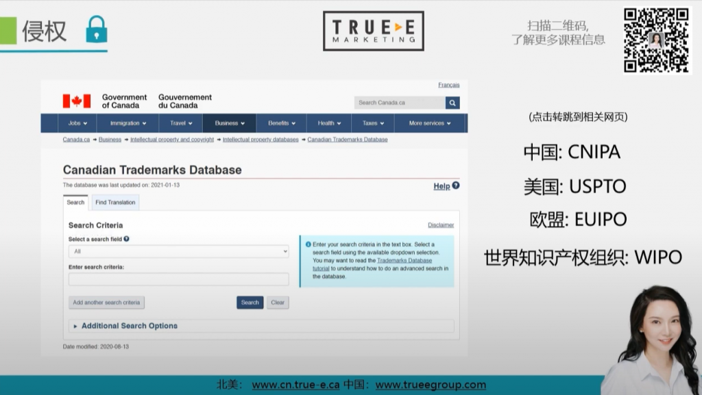Select the Search tab
This screenshot has height=395, width=702.
[x=75, y=202]
